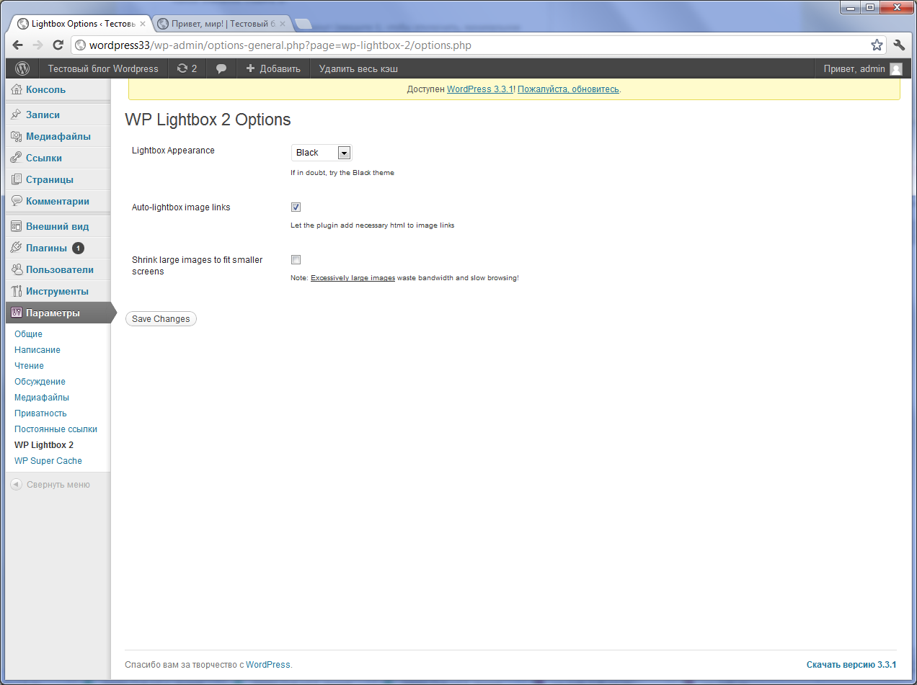Open the Общие settings submenu
Screen dimensions: 917x685
[x=29, y=334]
